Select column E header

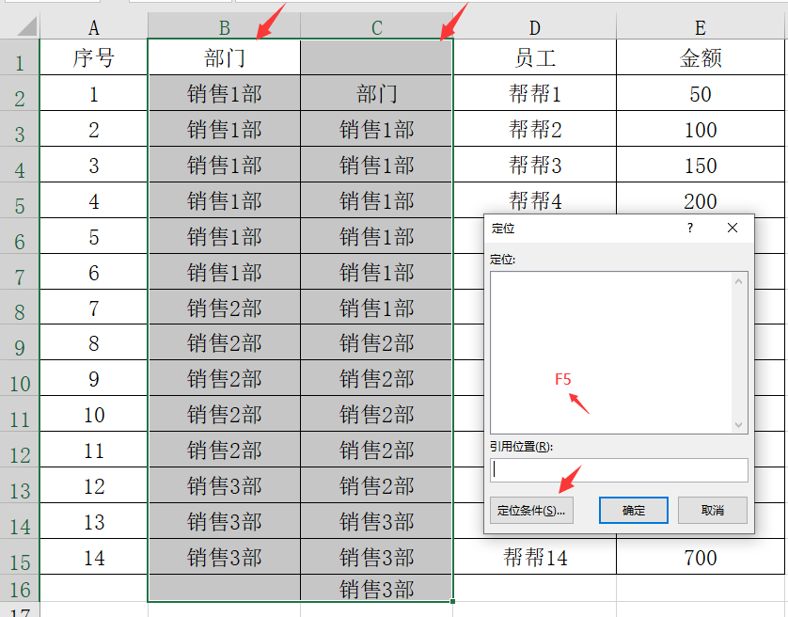click(x=700, y=27)
